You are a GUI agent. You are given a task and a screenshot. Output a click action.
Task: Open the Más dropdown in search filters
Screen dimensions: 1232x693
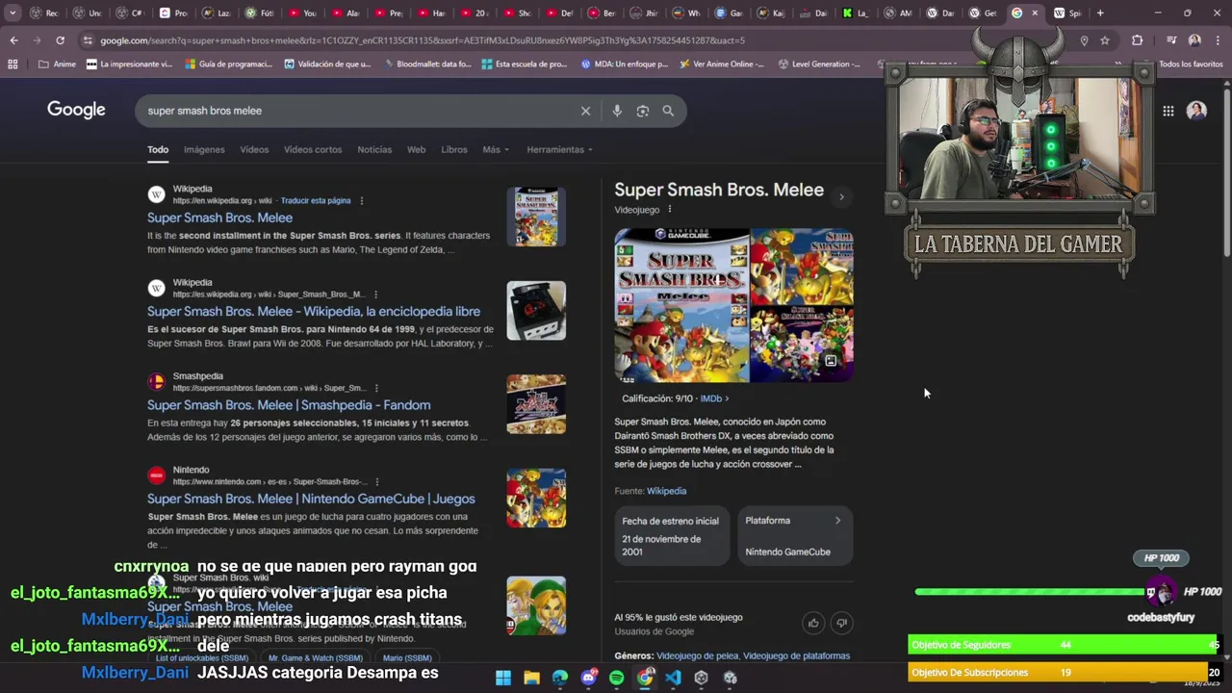(496, 149)
